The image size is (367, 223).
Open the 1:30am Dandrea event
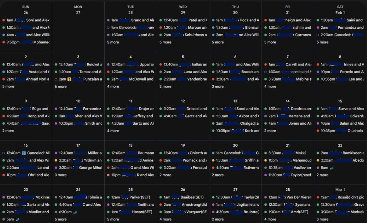click(x=288, y=109)
